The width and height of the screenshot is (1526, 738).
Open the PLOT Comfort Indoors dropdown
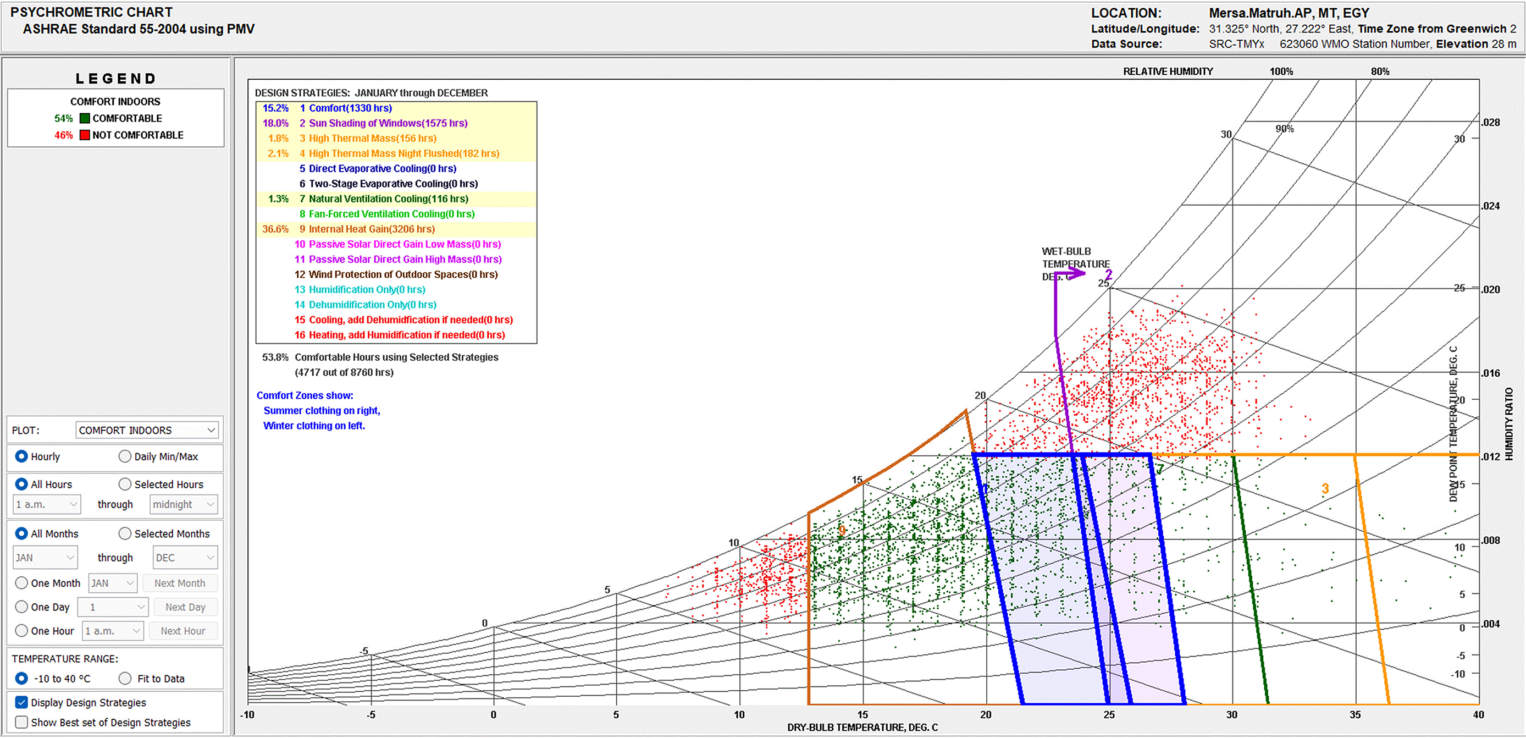(x=147, y=431)
